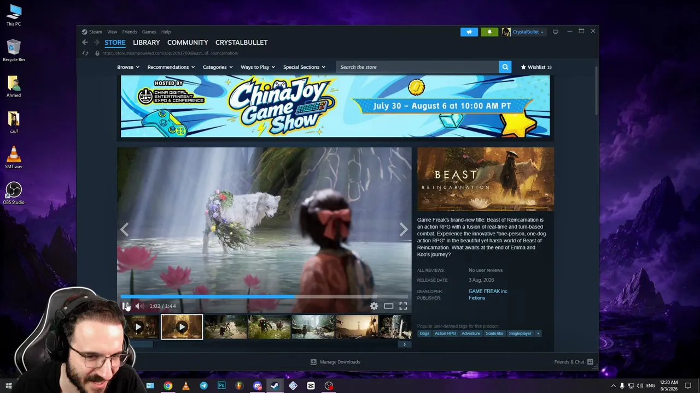Pause the game trailer video

pyautogui.click(x=125, y=306)
